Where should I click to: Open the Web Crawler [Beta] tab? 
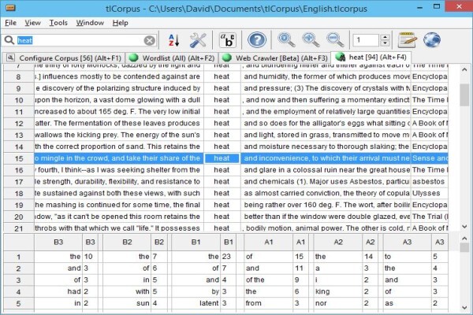click(x=274, y=57)
